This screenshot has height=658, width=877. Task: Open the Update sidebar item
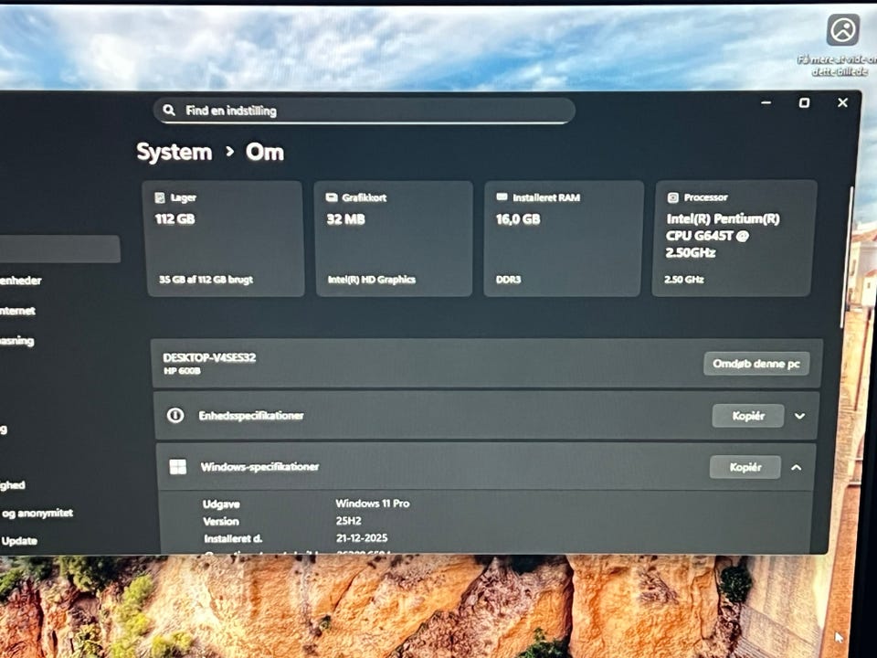coord(19,540)
